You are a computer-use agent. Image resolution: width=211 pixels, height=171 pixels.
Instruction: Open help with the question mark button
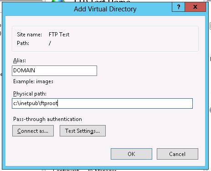click(x=178, y=7)
